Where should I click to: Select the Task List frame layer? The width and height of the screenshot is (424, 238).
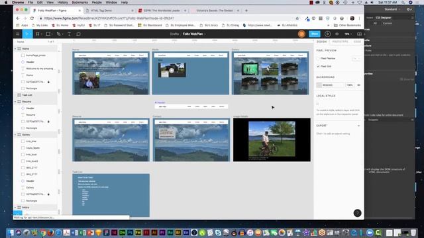click(x=35, y=95)
